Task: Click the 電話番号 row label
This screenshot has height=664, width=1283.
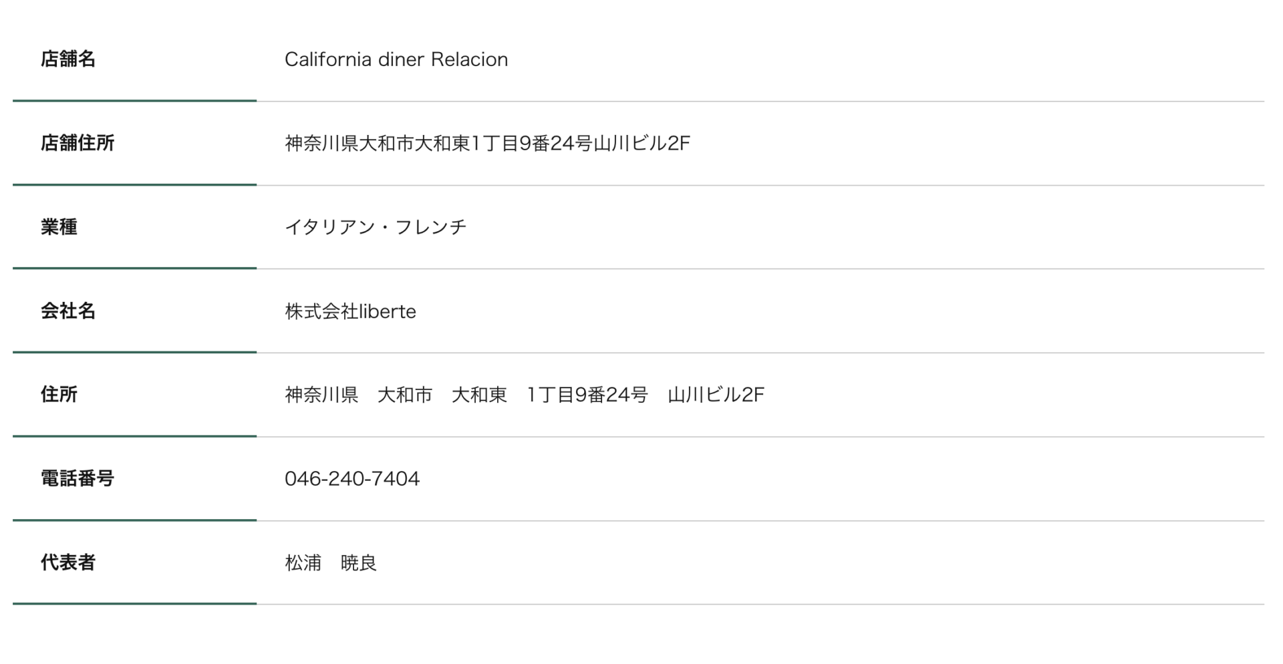Action: (78, 479)
